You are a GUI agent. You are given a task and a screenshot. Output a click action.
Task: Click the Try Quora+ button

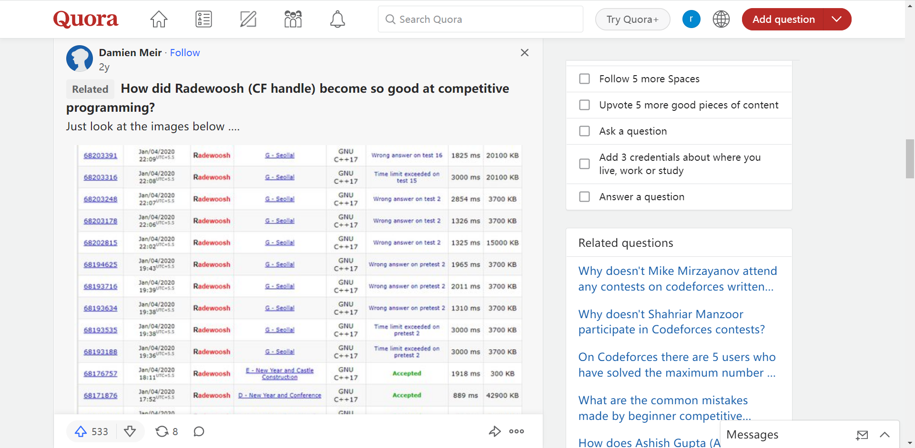632,19
